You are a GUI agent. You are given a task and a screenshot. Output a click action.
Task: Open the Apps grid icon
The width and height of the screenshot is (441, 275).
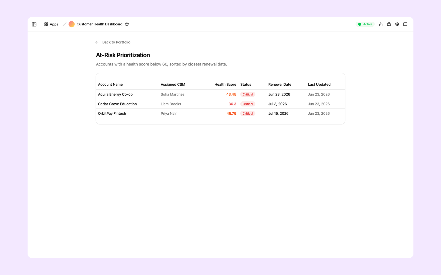pos(46,24)
